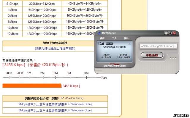Open the WWAN - Chung Wa Telecom profile dropdown

(x=158, y=46)
